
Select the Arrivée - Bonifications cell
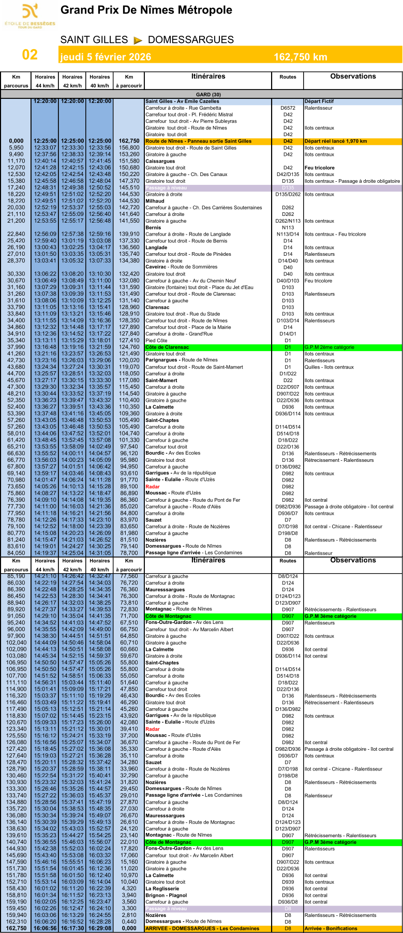pos(331,928)
